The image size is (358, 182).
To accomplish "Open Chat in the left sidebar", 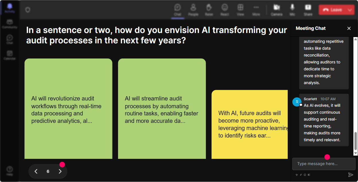I will click(9, 39).
